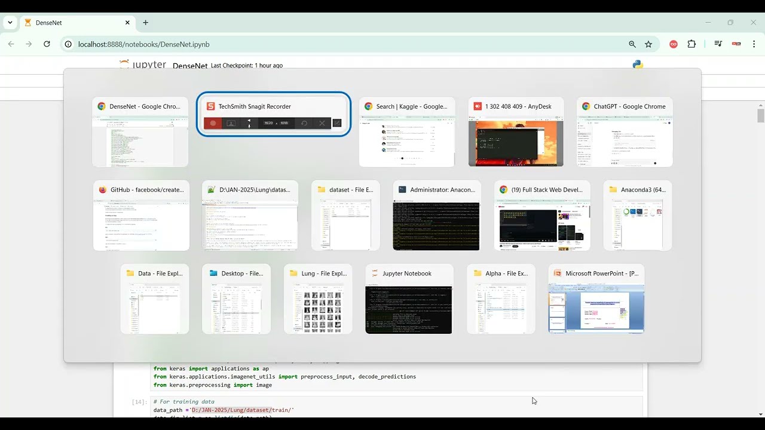
Task: Switch to DenseNet - Google Chrome window
Action: point(140,132)
